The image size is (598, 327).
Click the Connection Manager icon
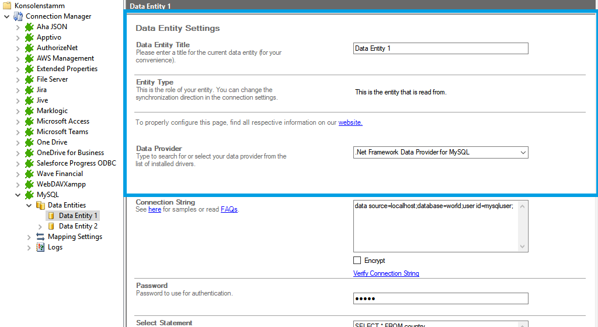point(18,16)
